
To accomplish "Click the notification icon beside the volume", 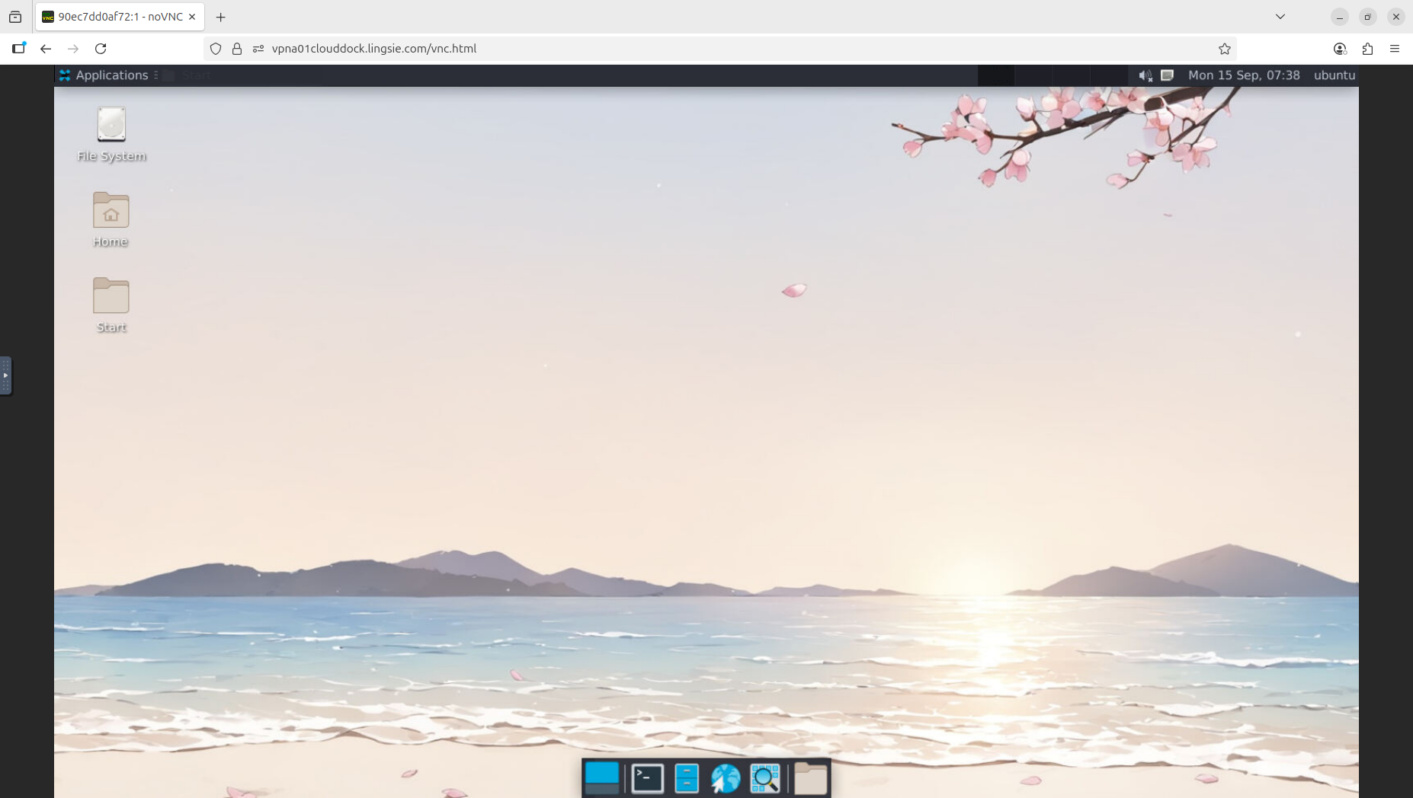I will point(1167,75).
